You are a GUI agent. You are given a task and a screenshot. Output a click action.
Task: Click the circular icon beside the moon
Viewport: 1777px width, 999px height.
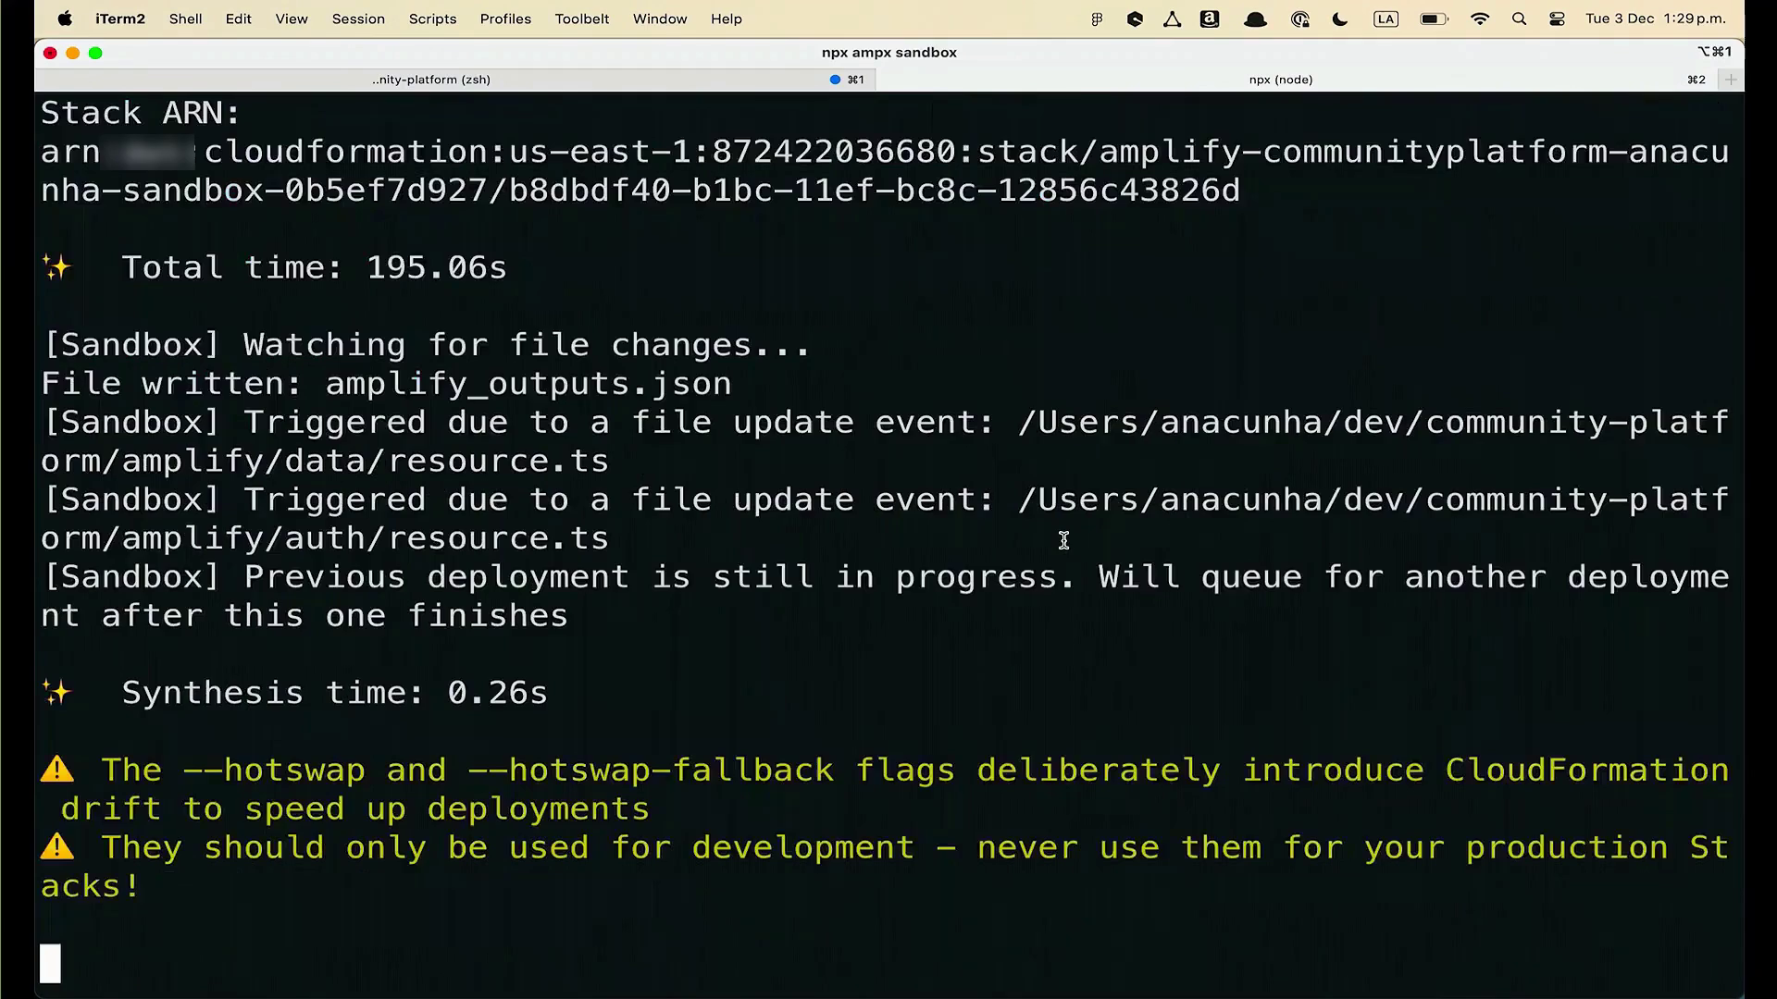click(1300, 18)
